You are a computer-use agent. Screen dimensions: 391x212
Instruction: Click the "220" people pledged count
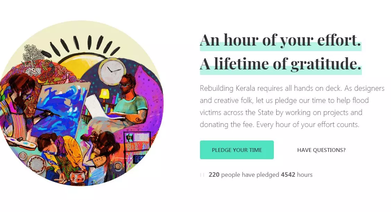tap(214, 175)
